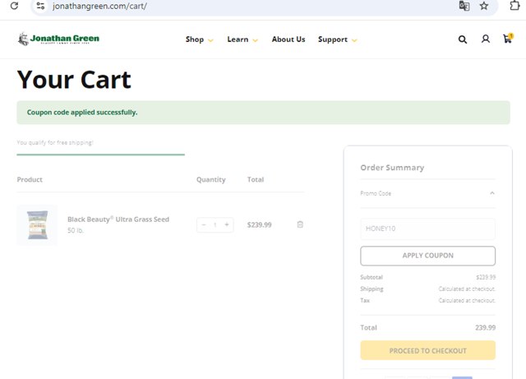Open the Shop menu
Image resolution: width=526 pixels, height=379 pixels.
tap(195, 39)
